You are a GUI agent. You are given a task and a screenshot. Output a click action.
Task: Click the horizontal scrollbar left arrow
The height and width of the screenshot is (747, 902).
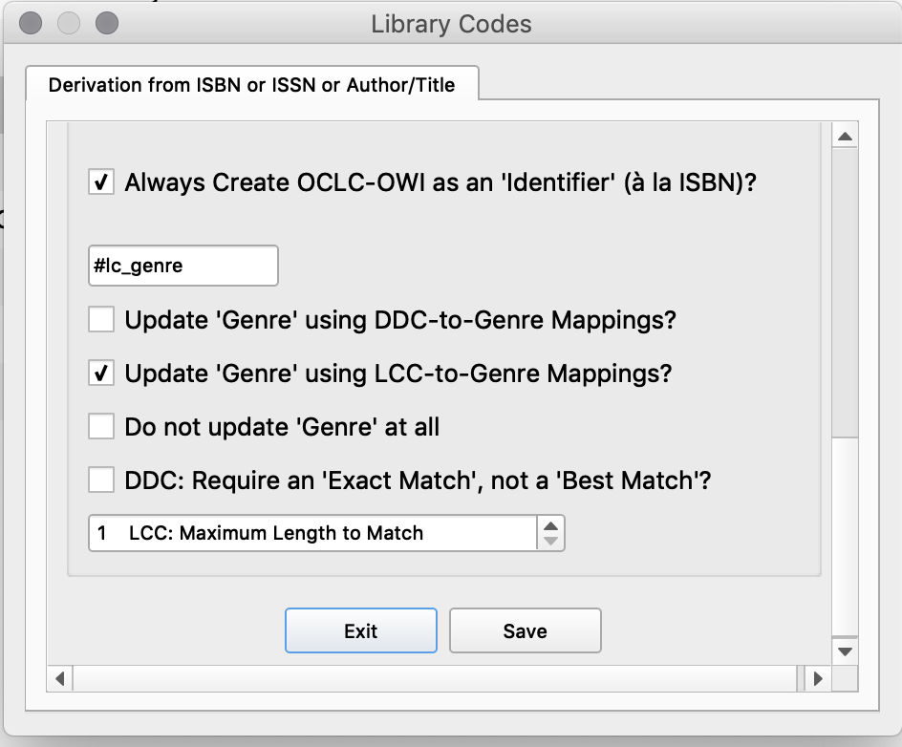59,679
